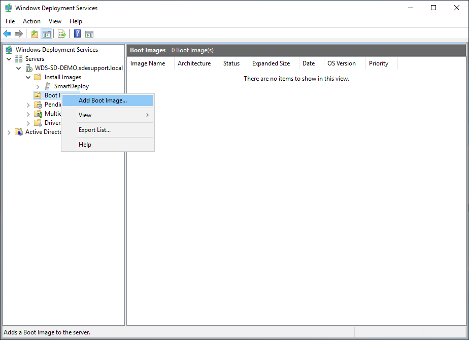Click Help in the context menu
The height and width of the screenshot is (340, 469).
[x=108, y=145]
